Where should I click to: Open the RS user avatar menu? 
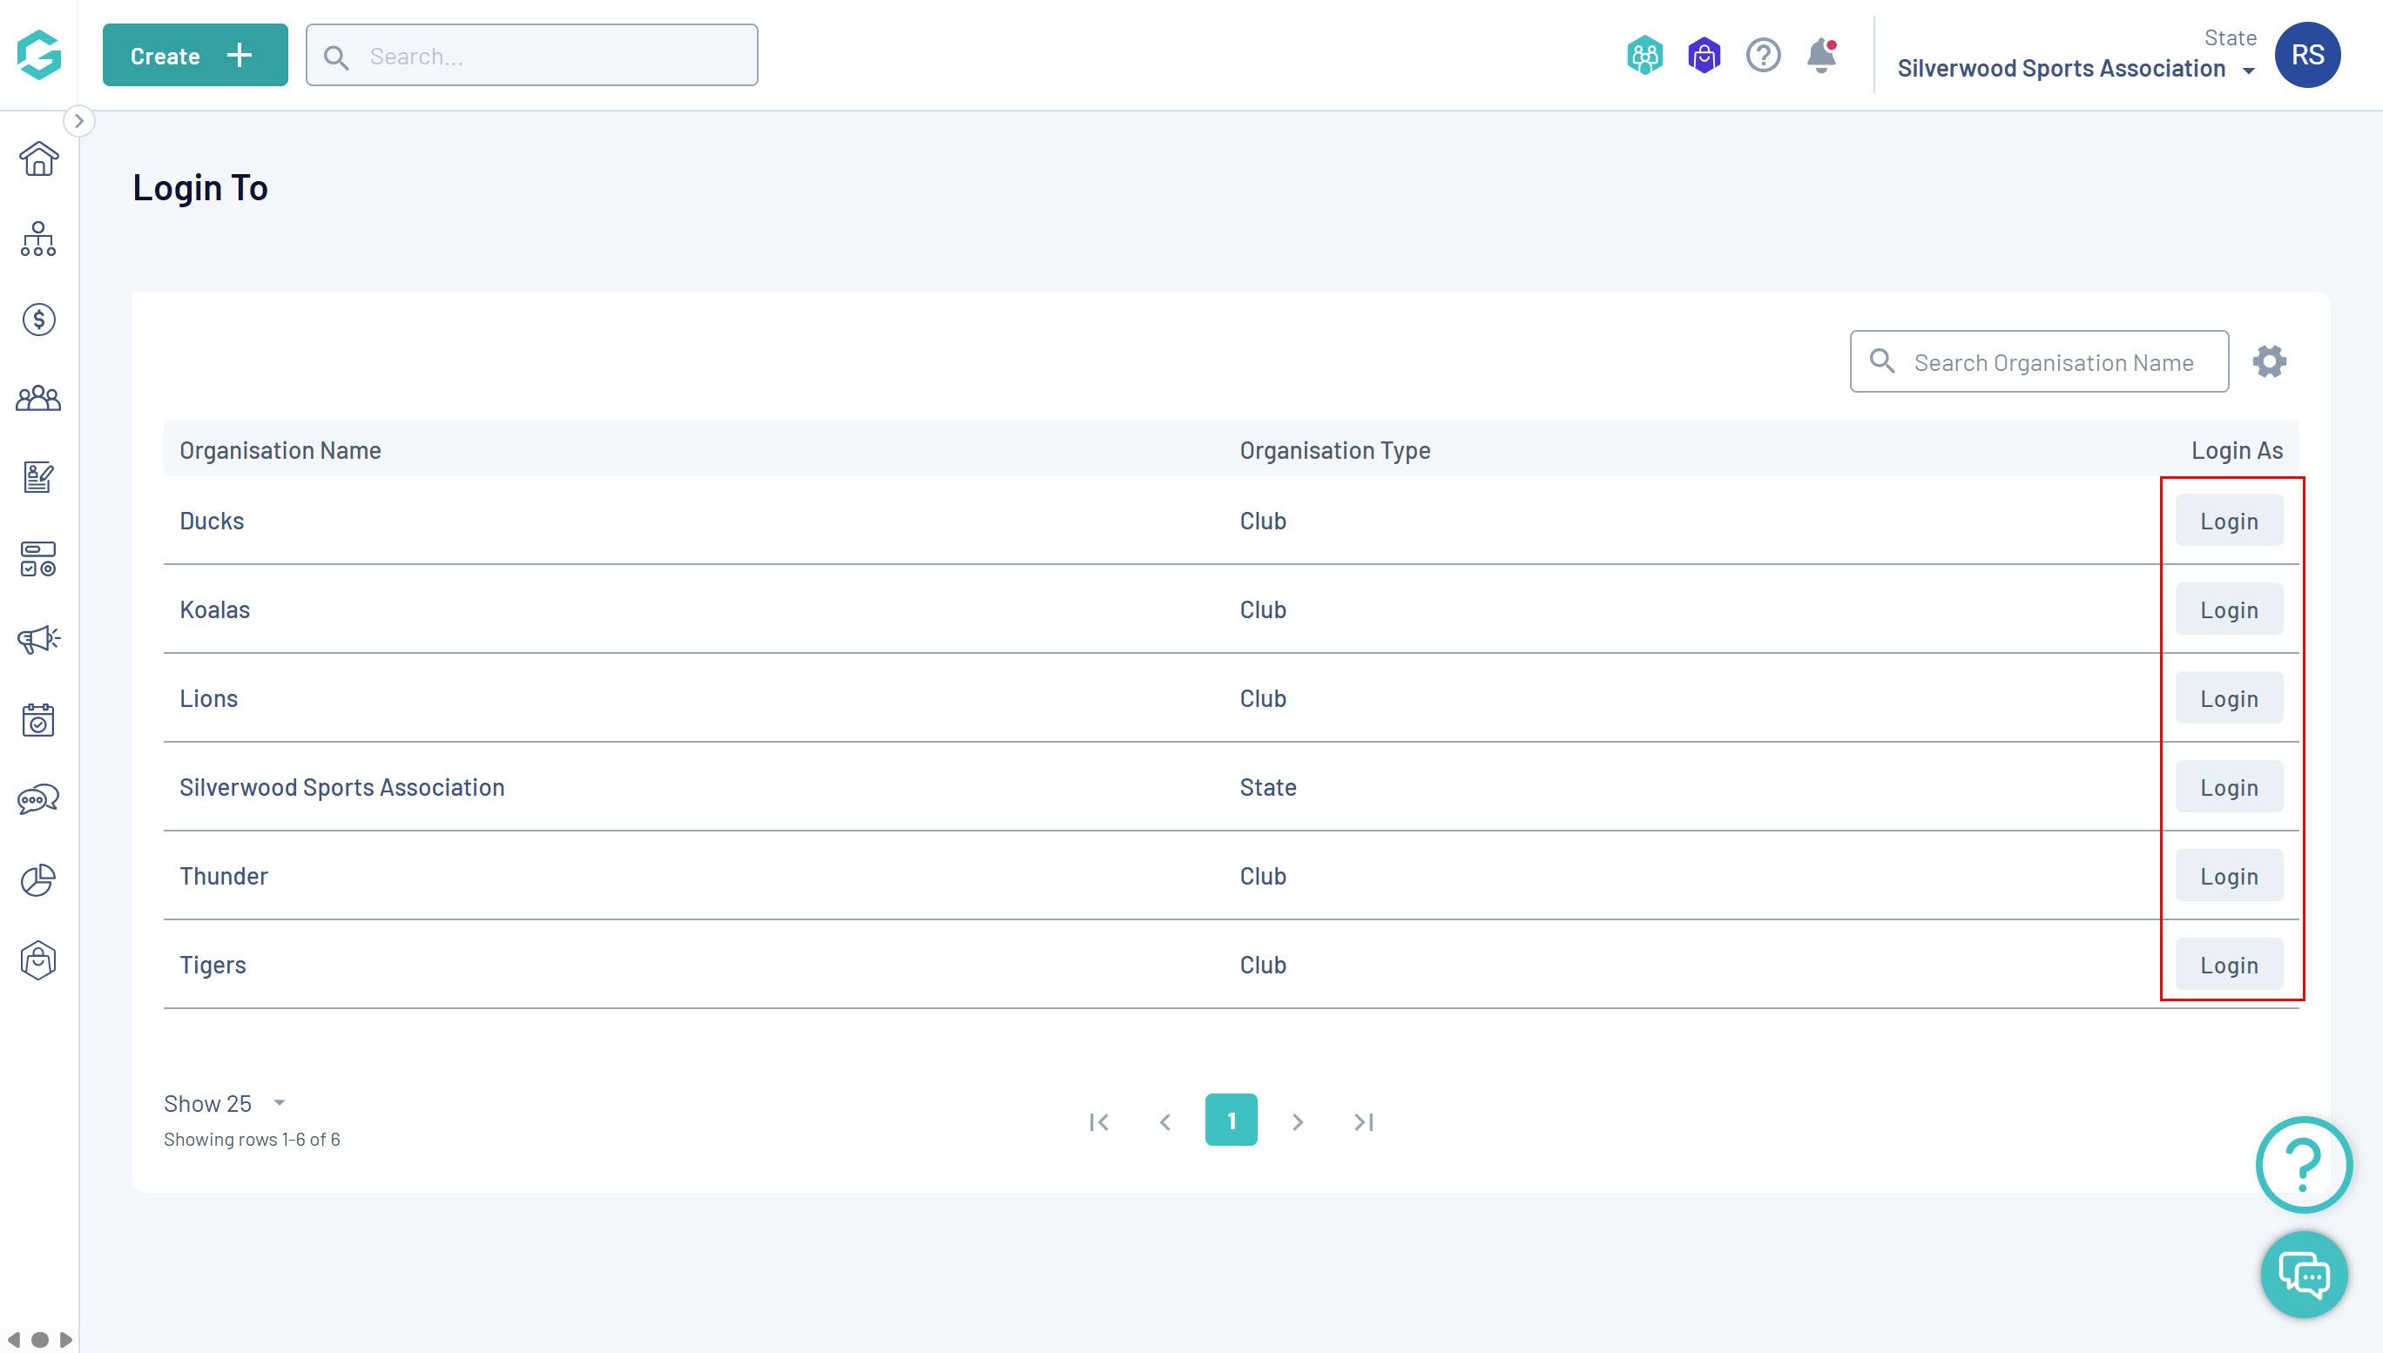tap(2306, 55)
